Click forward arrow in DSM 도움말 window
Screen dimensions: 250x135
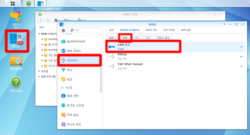[x=48, y=20]
